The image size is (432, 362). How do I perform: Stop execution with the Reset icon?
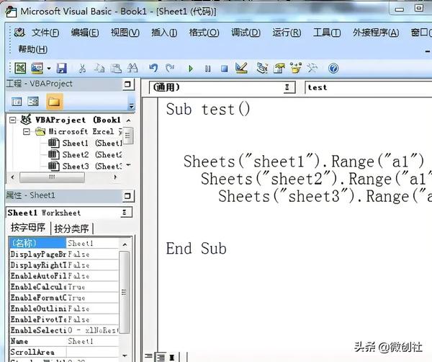coord(225,69)
